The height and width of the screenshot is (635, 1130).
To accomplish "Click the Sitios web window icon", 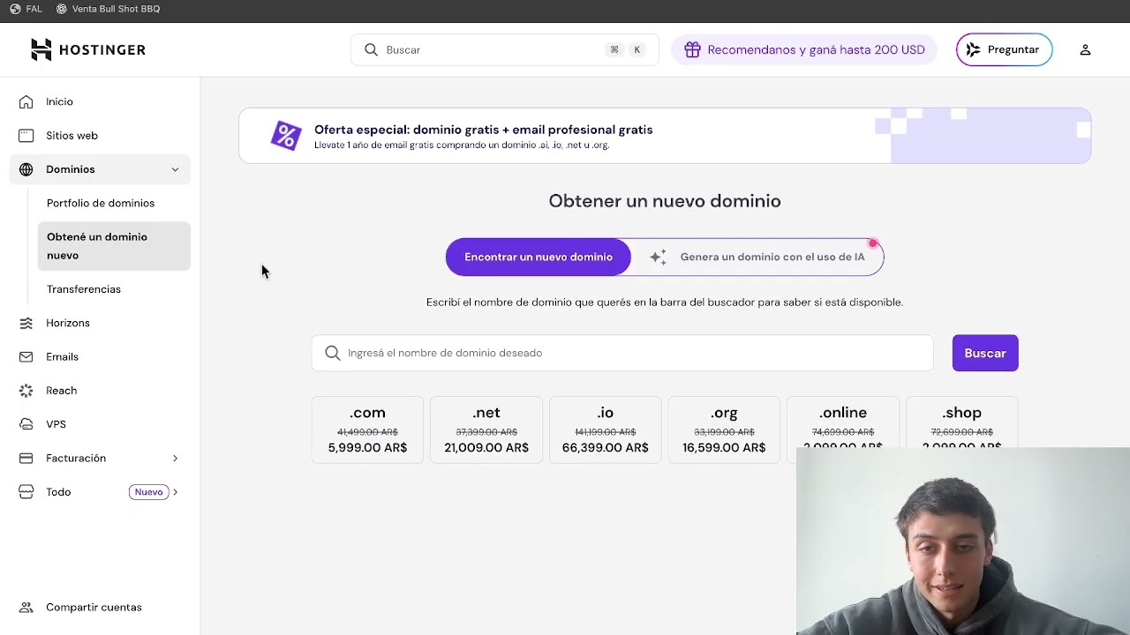I will (26, 136).
